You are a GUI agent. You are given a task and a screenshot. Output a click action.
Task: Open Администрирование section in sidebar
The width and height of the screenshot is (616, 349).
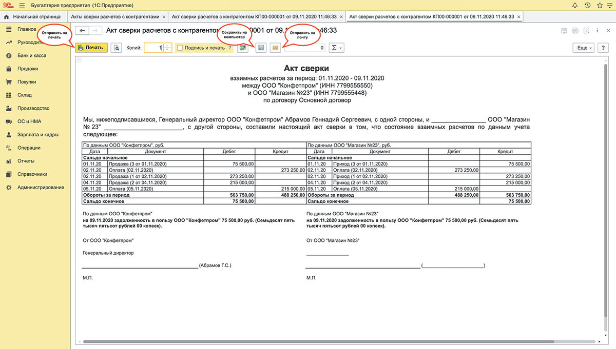click(41, 188)
